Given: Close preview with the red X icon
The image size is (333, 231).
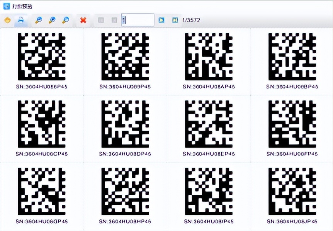Looking at the screenshot, I should click(83, 20).
